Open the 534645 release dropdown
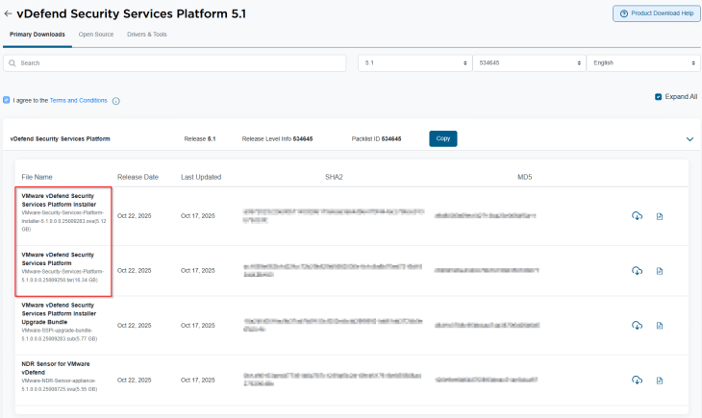The width and height of the screenshot is (702, 418). 527,62
